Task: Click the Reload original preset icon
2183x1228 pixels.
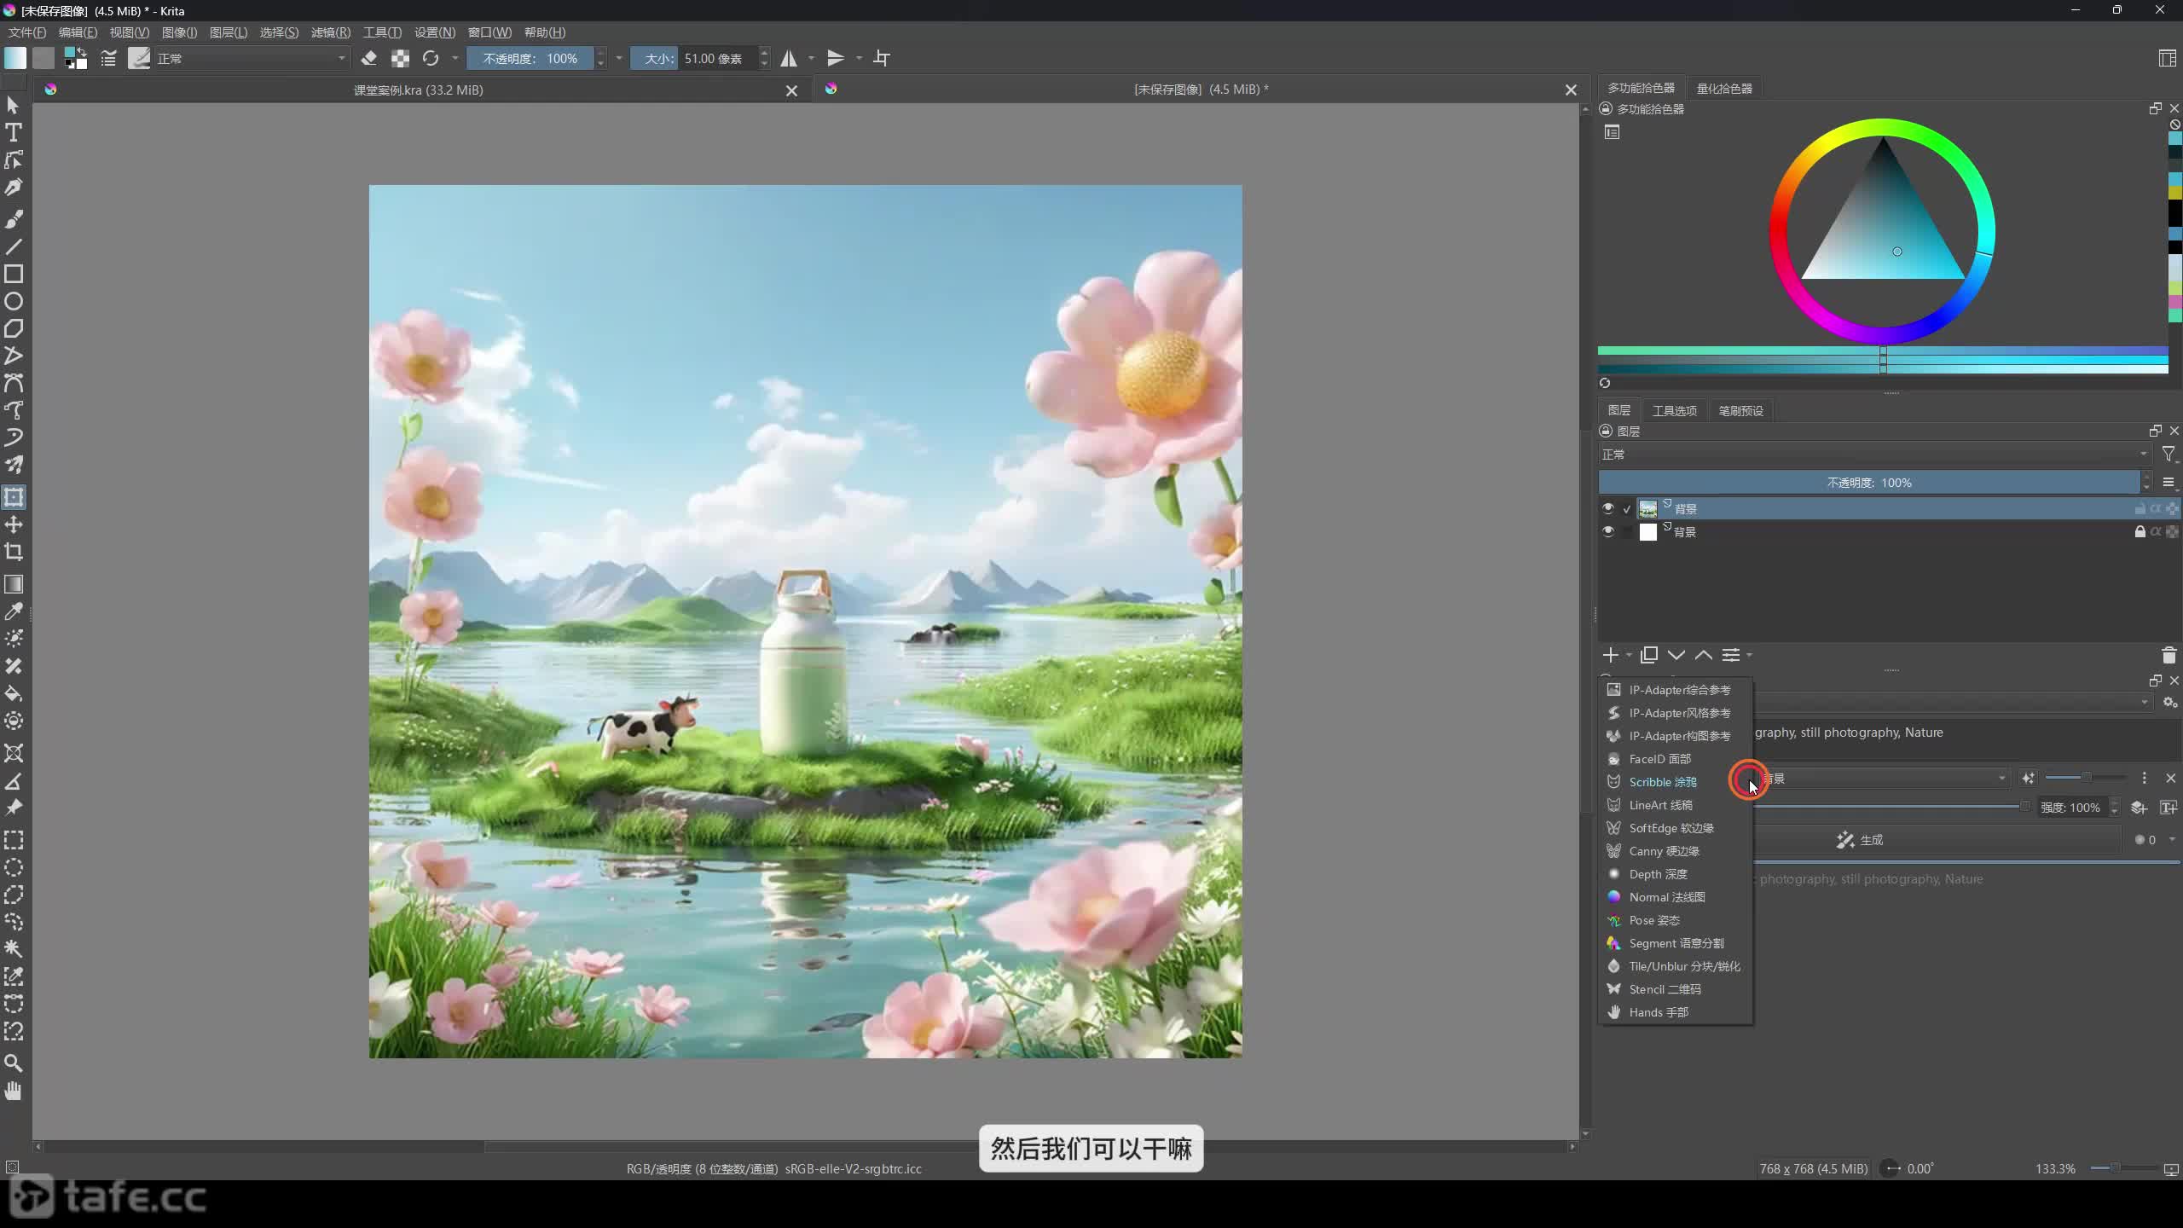Action: (x=431, y=58)
